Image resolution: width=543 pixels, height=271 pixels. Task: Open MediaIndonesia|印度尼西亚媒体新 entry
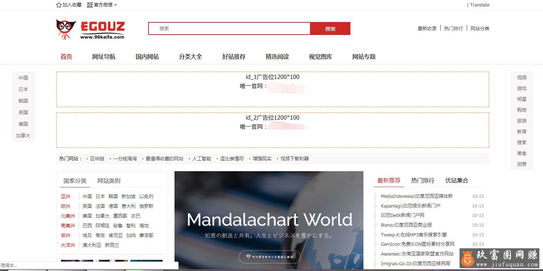417,196
